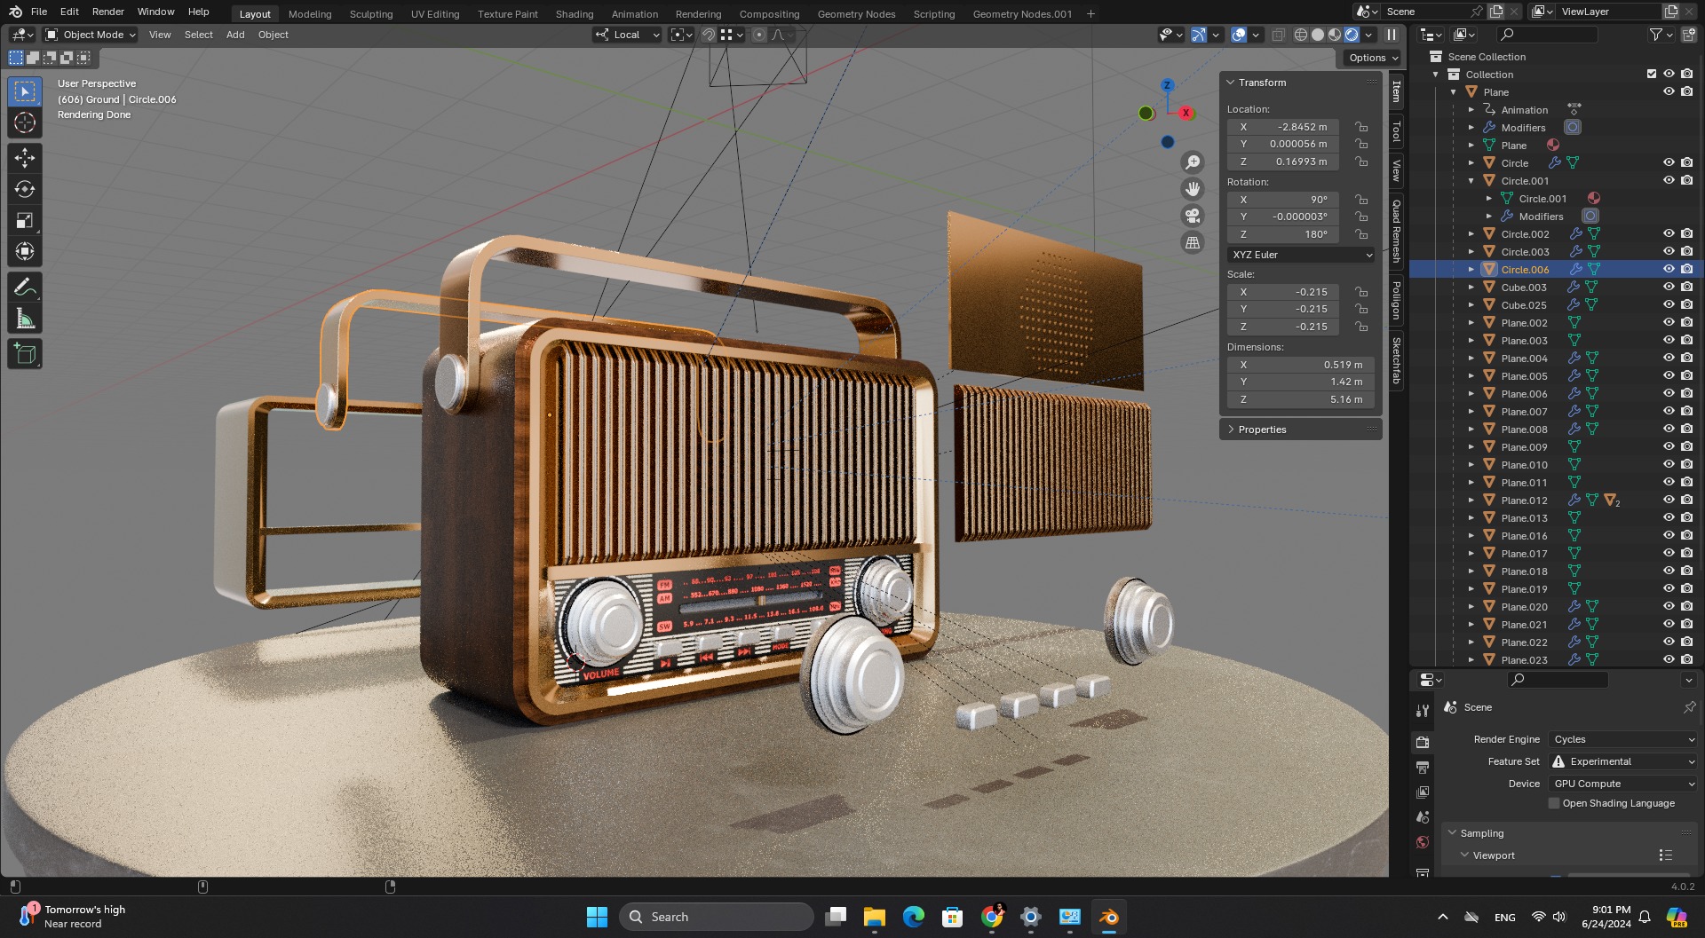Viewport: 1705px width, 938px height.
Task: Open Google Chrome from taskbar
Action: [992, 917]
